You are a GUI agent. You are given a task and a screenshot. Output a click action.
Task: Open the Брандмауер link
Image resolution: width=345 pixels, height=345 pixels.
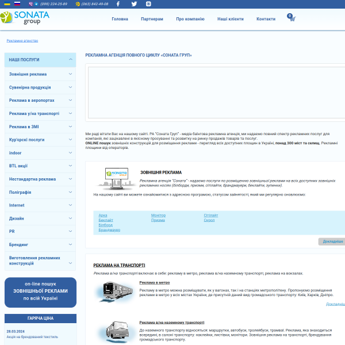(x=109, y=230)
